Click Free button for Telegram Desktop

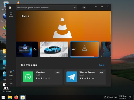(x=102, y=73)
